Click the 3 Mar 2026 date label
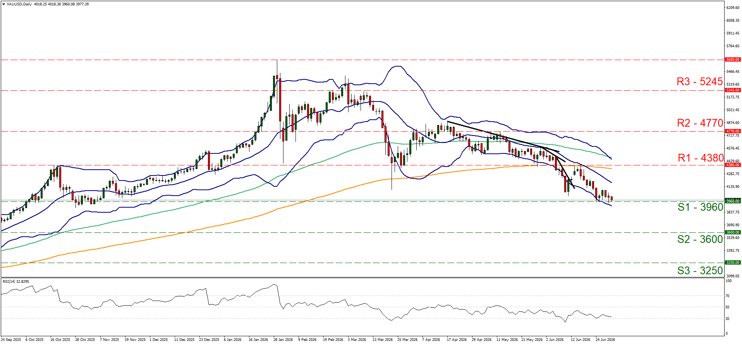Screen dimensions: 742x344 coord(357,340)
